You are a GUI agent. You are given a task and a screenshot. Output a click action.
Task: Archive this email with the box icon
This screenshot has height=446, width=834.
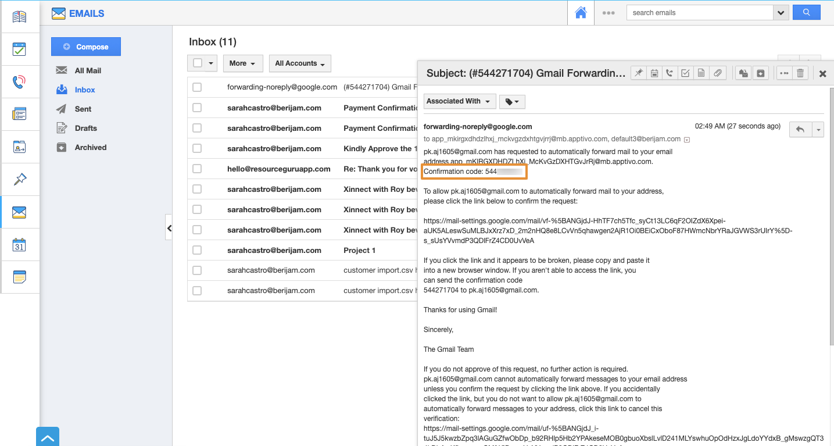(x=761, y=73)
